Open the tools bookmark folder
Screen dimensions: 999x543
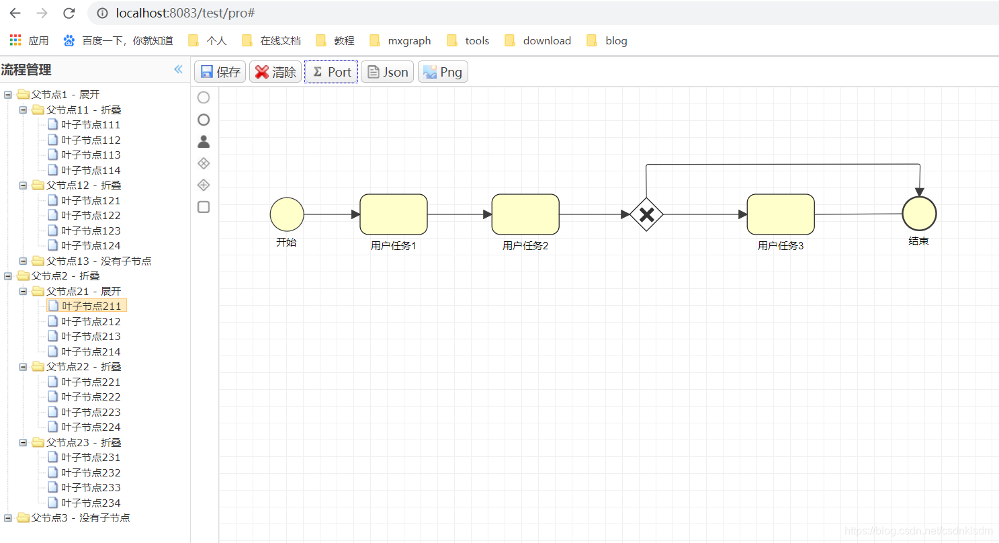point(468,40)
